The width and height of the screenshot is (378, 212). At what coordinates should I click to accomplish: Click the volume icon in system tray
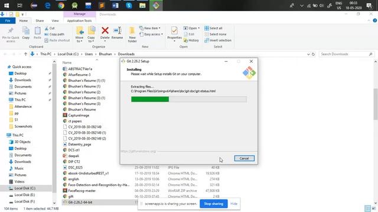(321, 5)
